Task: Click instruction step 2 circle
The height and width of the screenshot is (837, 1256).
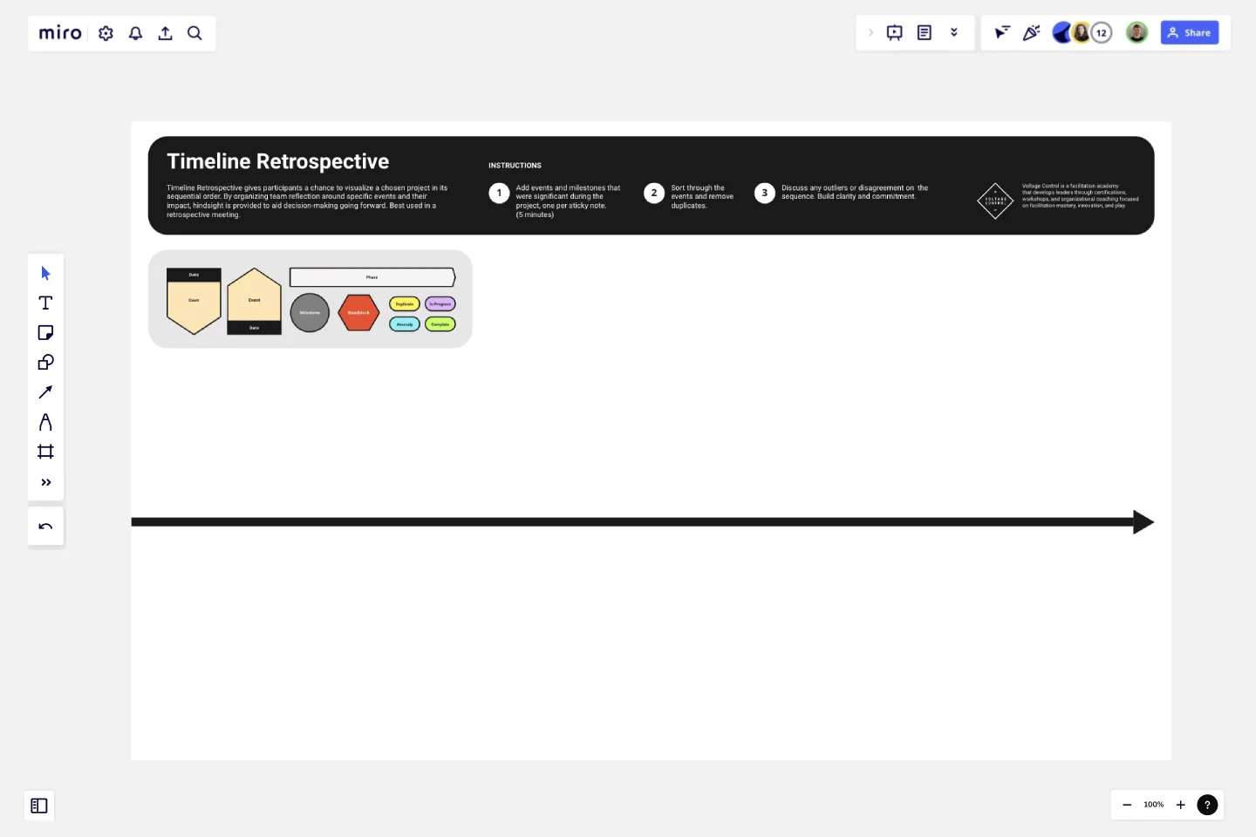Action: coord(654,193)
